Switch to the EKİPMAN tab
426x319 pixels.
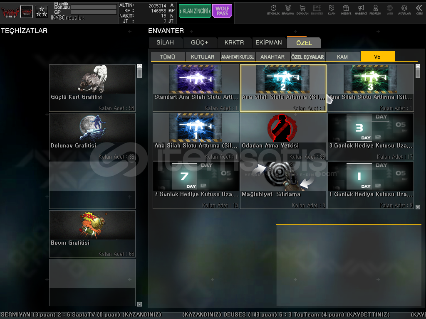point(269,43)
